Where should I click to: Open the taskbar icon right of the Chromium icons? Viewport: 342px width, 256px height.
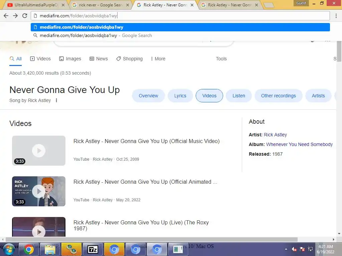[178, 249]
